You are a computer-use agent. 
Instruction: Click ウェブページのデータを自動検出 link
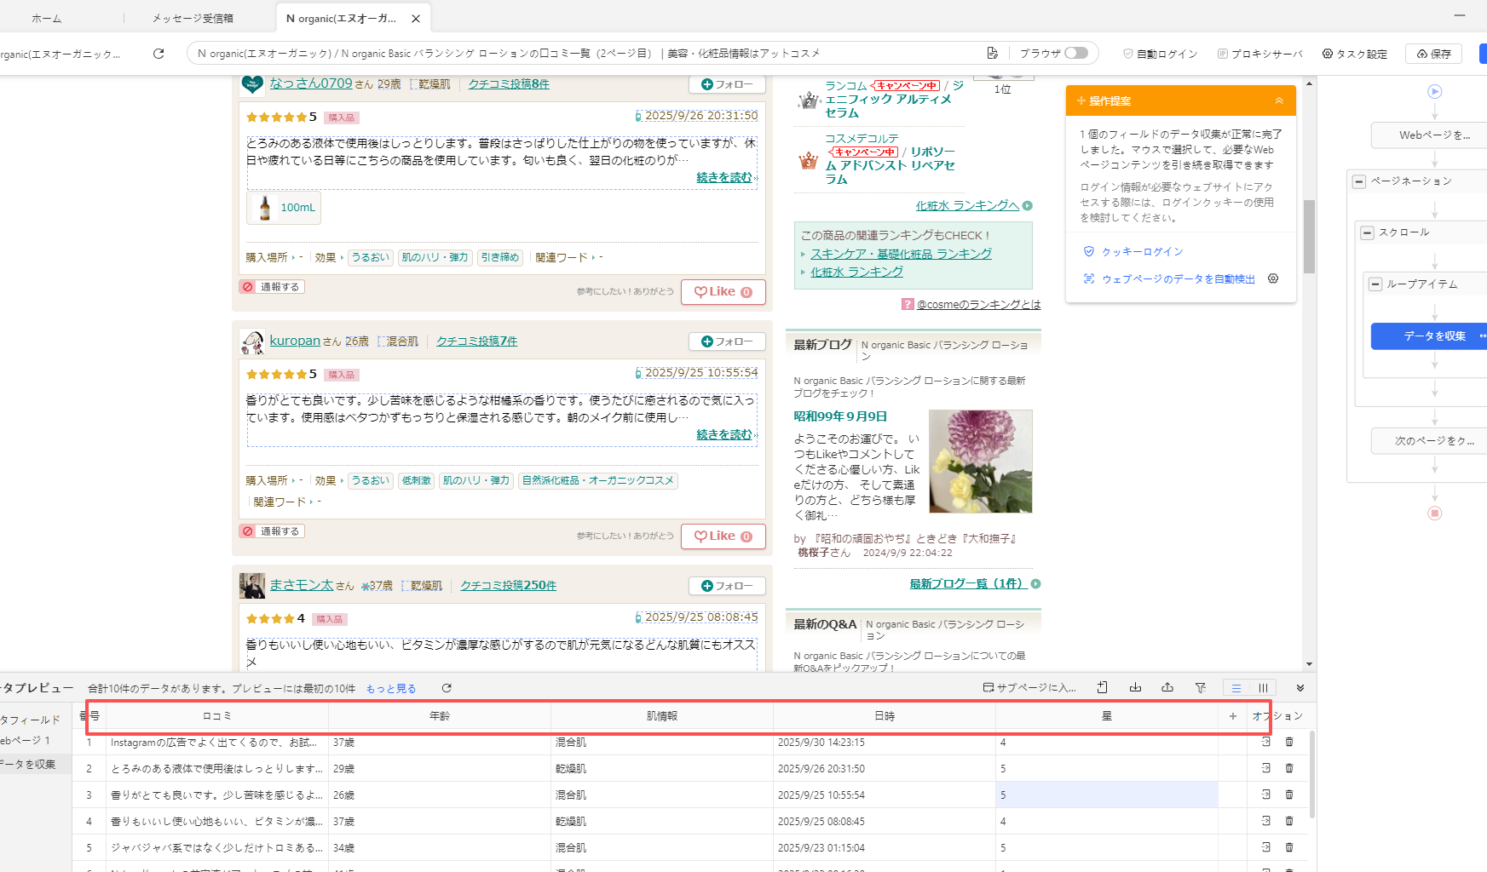tap(1179, 279)
